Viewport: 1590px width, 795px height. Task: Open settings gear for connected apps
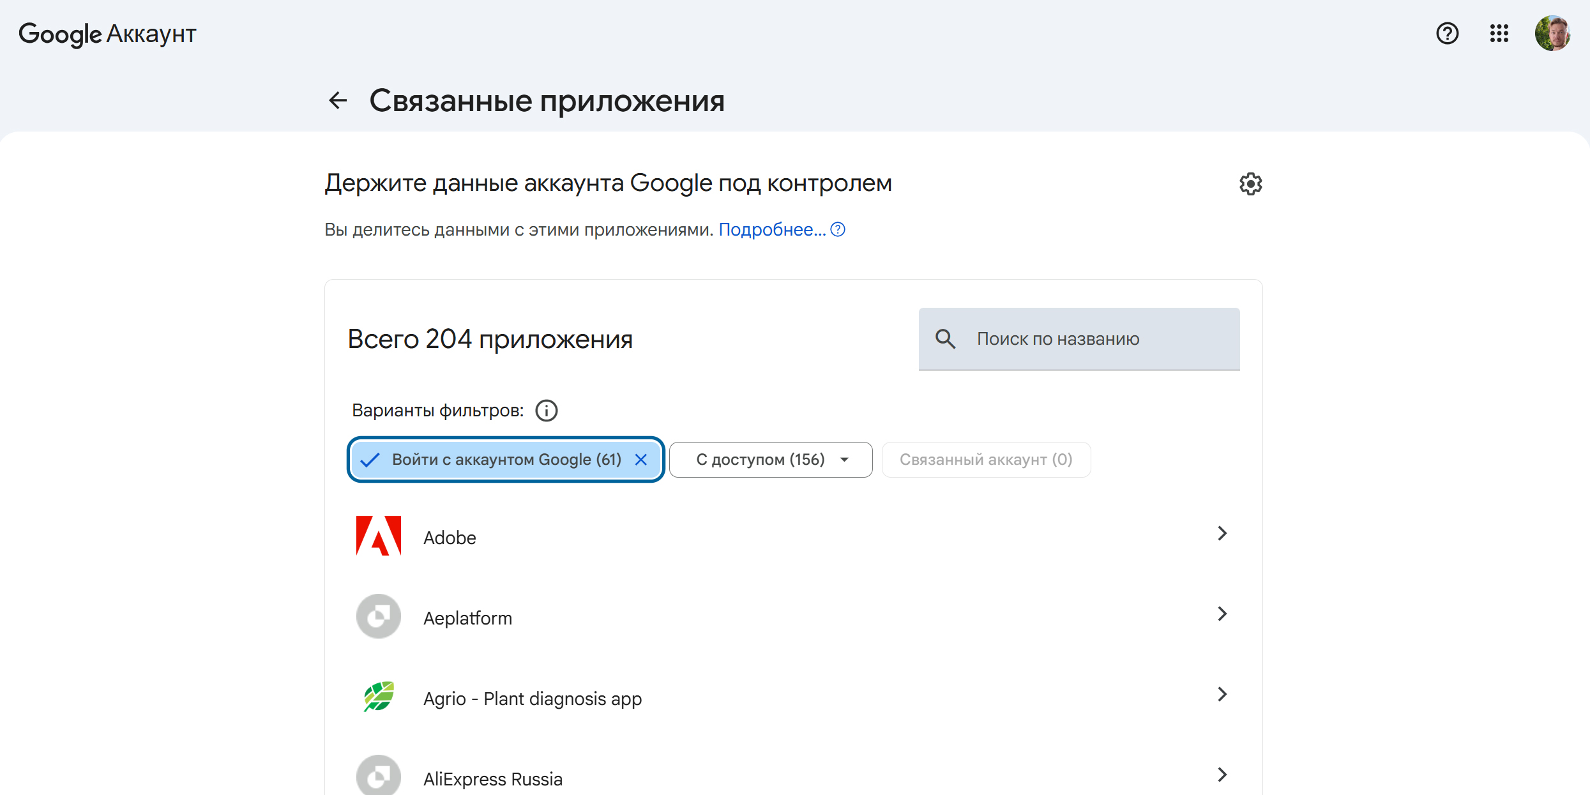coord(1250,184)
